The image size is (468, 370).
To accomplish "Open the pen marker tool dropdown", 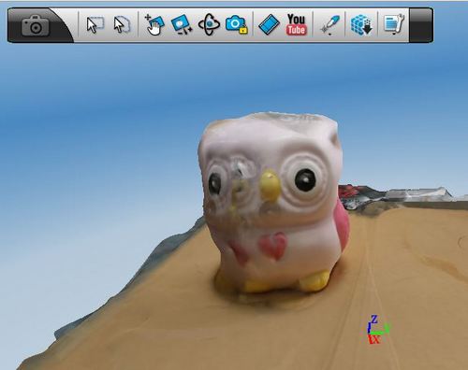I will [330, 25].
